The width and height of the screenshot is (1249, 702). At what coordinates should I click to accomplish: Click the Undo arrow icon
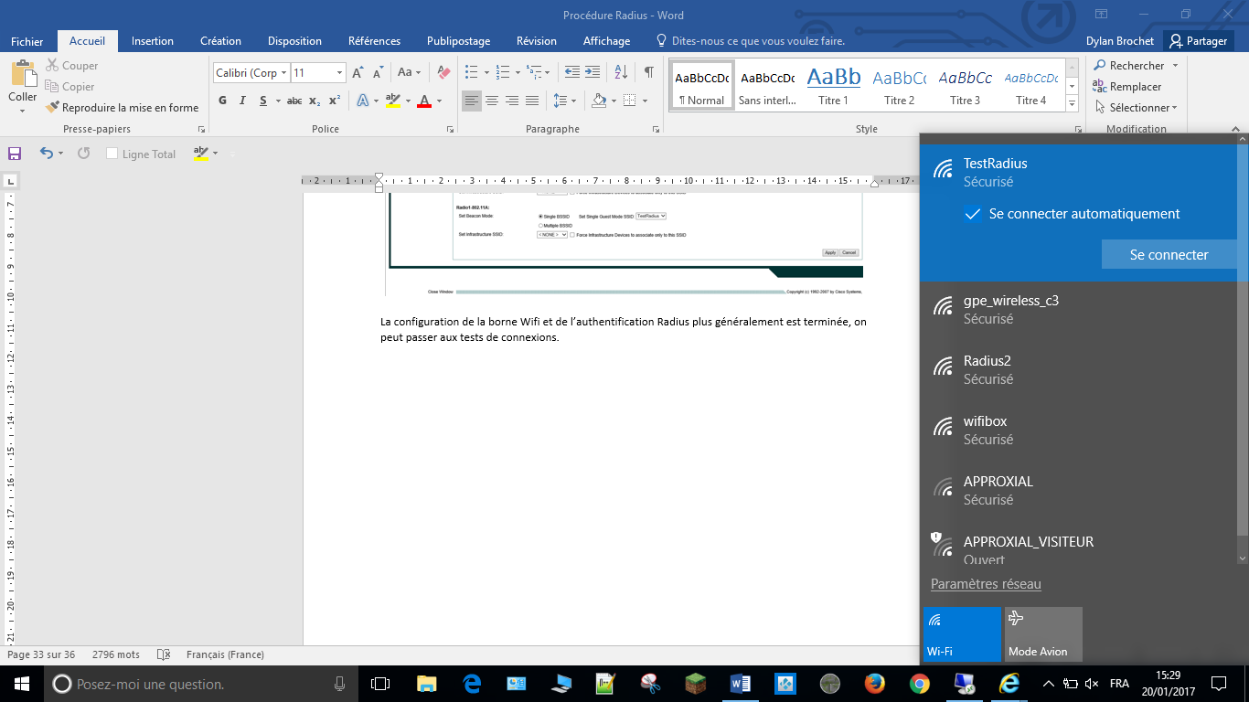pos(46,154)
